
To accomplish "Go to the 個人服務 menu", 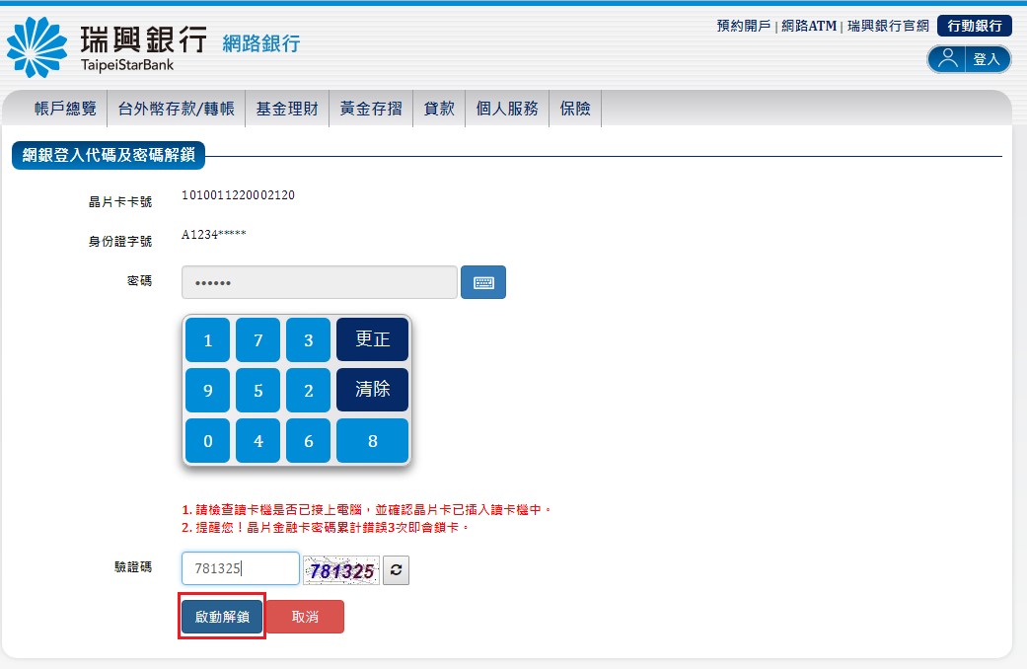I will coord(507,110).
